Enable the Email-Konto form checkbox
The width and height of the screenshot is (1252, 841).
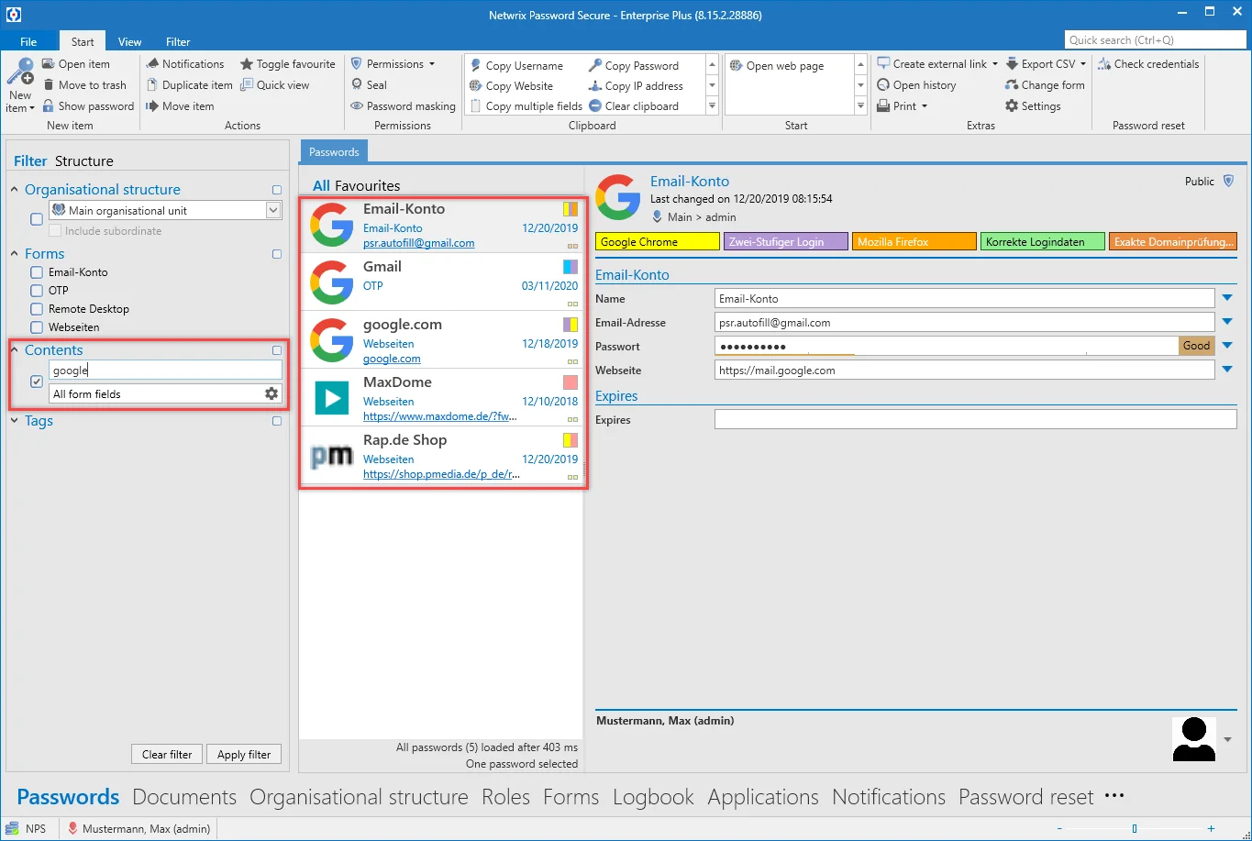click(37, 272)
